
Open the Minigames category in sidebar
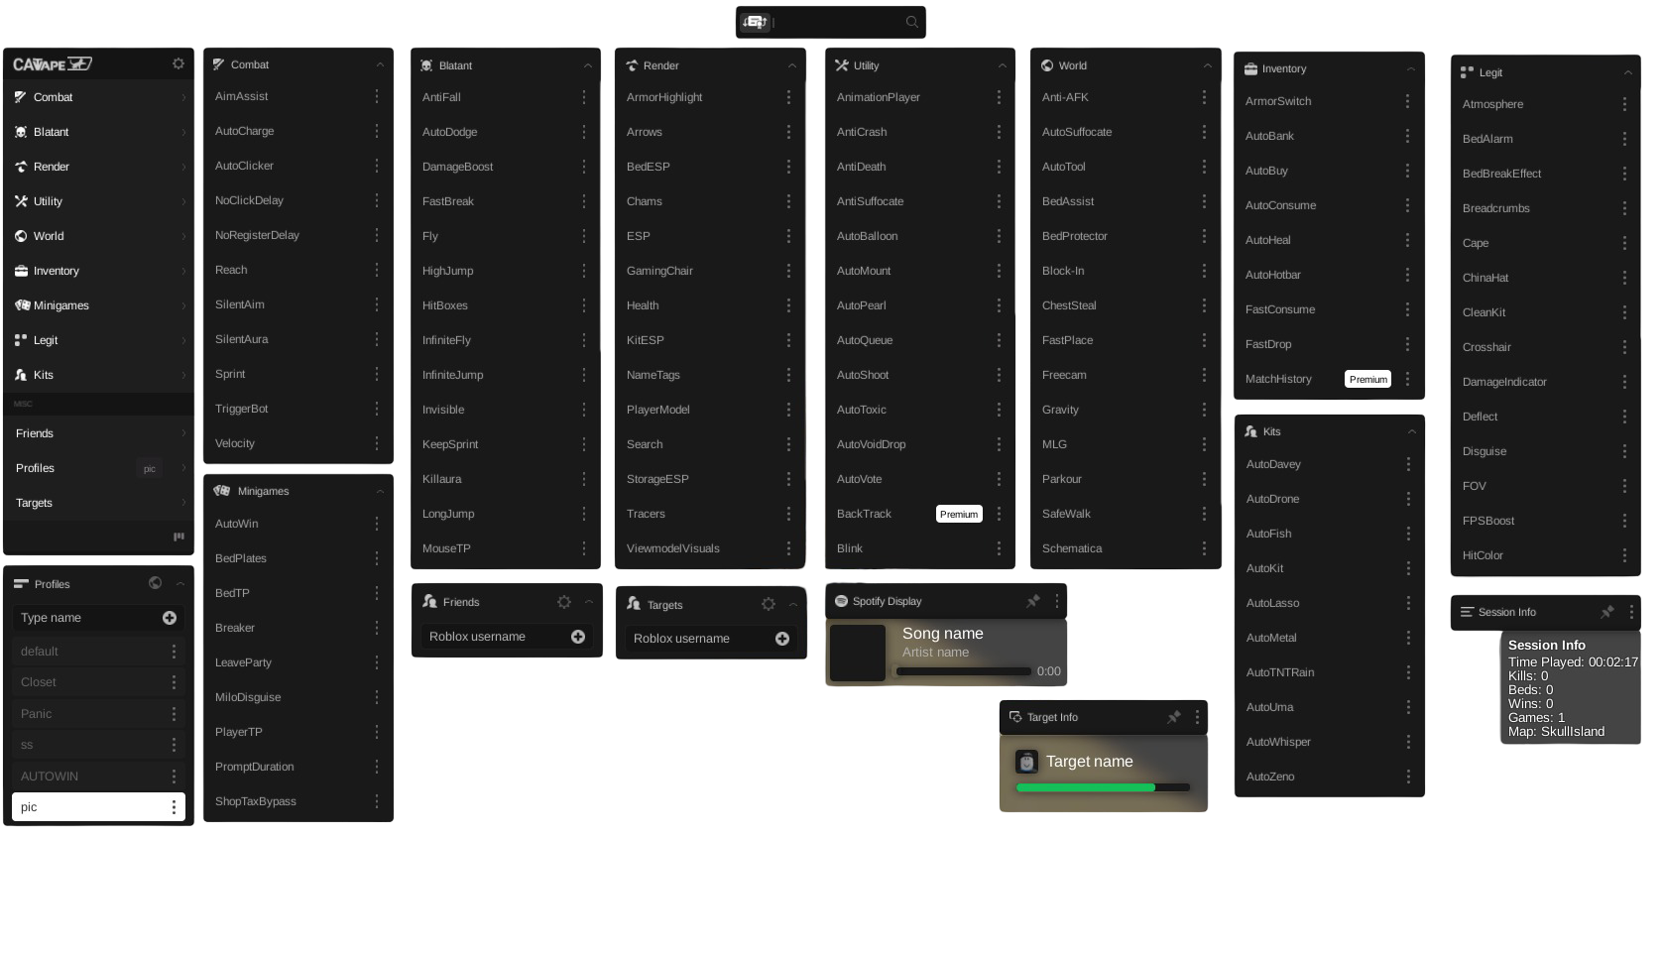point(61,305)
